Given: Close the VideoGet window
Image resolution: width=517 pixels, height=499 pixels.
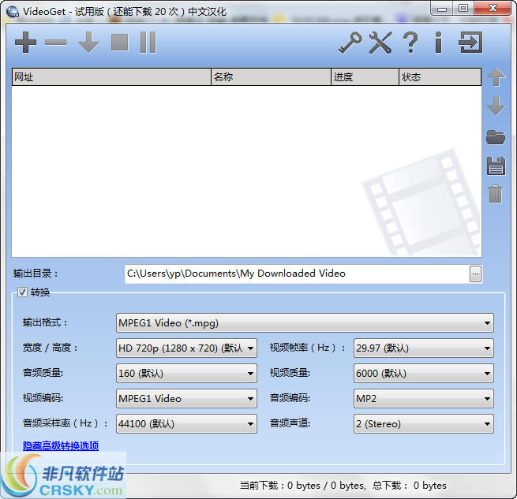Looking at the screenshot, I should [493, 9].
